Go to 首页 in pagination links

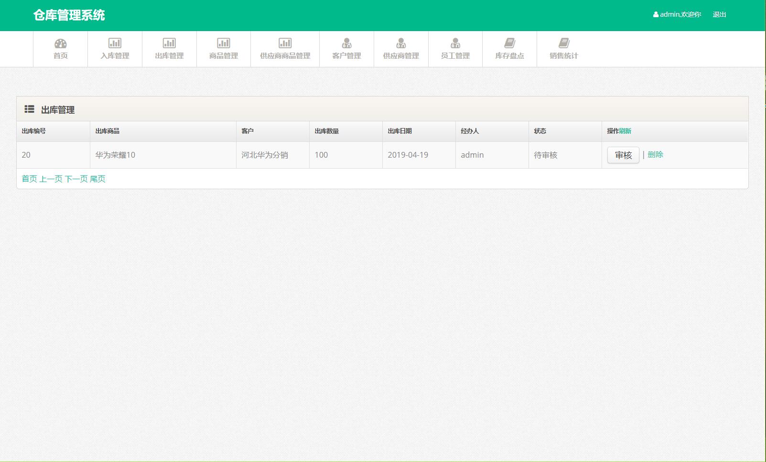coord(29,179)
